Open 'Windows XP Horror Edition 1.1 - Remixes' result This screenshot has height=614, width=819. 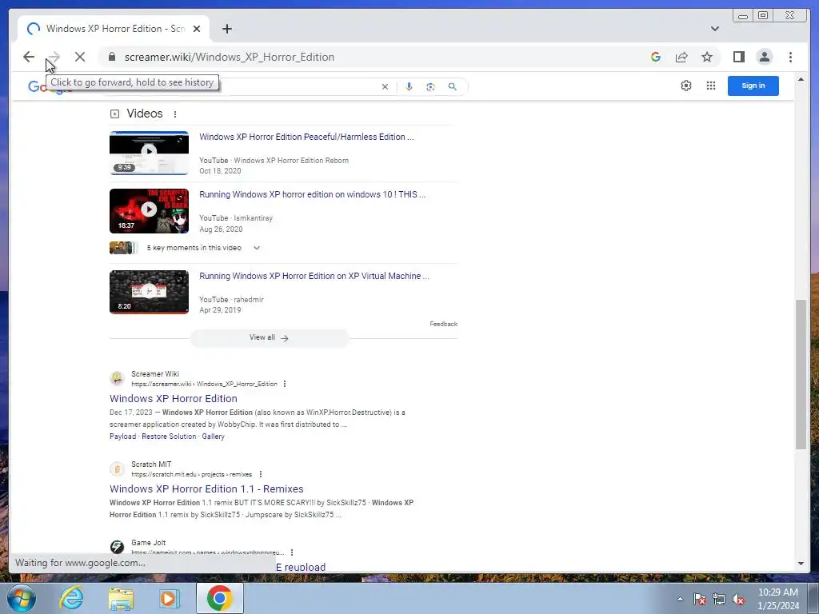click(206, 488)
